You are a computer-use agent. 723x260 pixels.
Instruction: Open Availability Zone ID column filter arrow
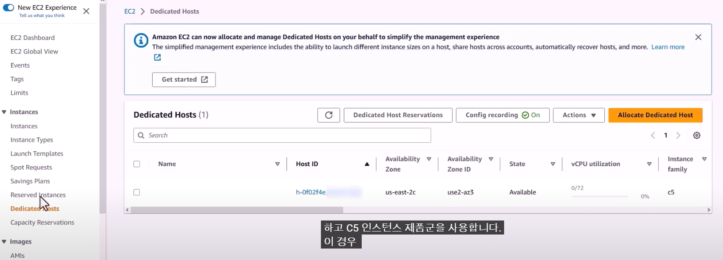tap(491, 159)
